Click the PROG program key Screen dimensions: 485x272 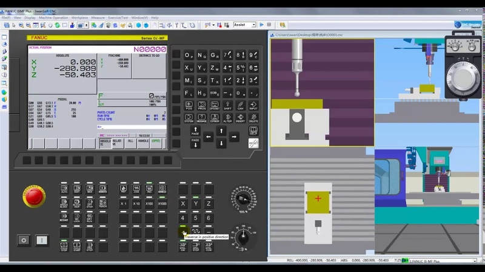click(202, 105)
